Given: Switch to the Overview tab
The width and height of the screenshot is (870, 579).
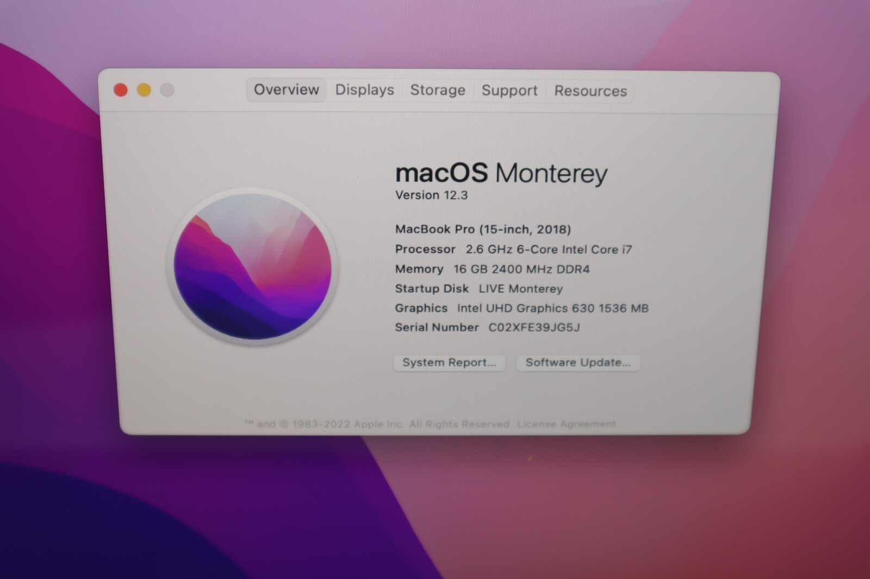Looking at the screenshot, I should coord(287,90).
